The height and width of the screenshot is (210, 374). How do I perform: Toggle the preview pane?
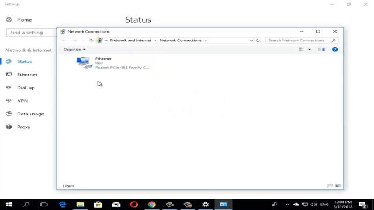point(321,49)
